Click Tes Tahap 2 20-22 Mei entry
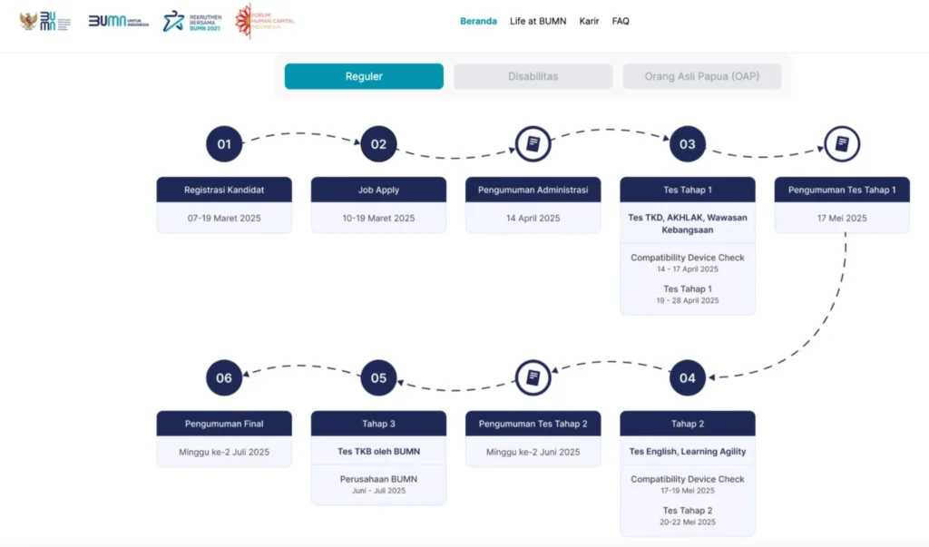Viewport: 929px width, 547px height. 688,515
